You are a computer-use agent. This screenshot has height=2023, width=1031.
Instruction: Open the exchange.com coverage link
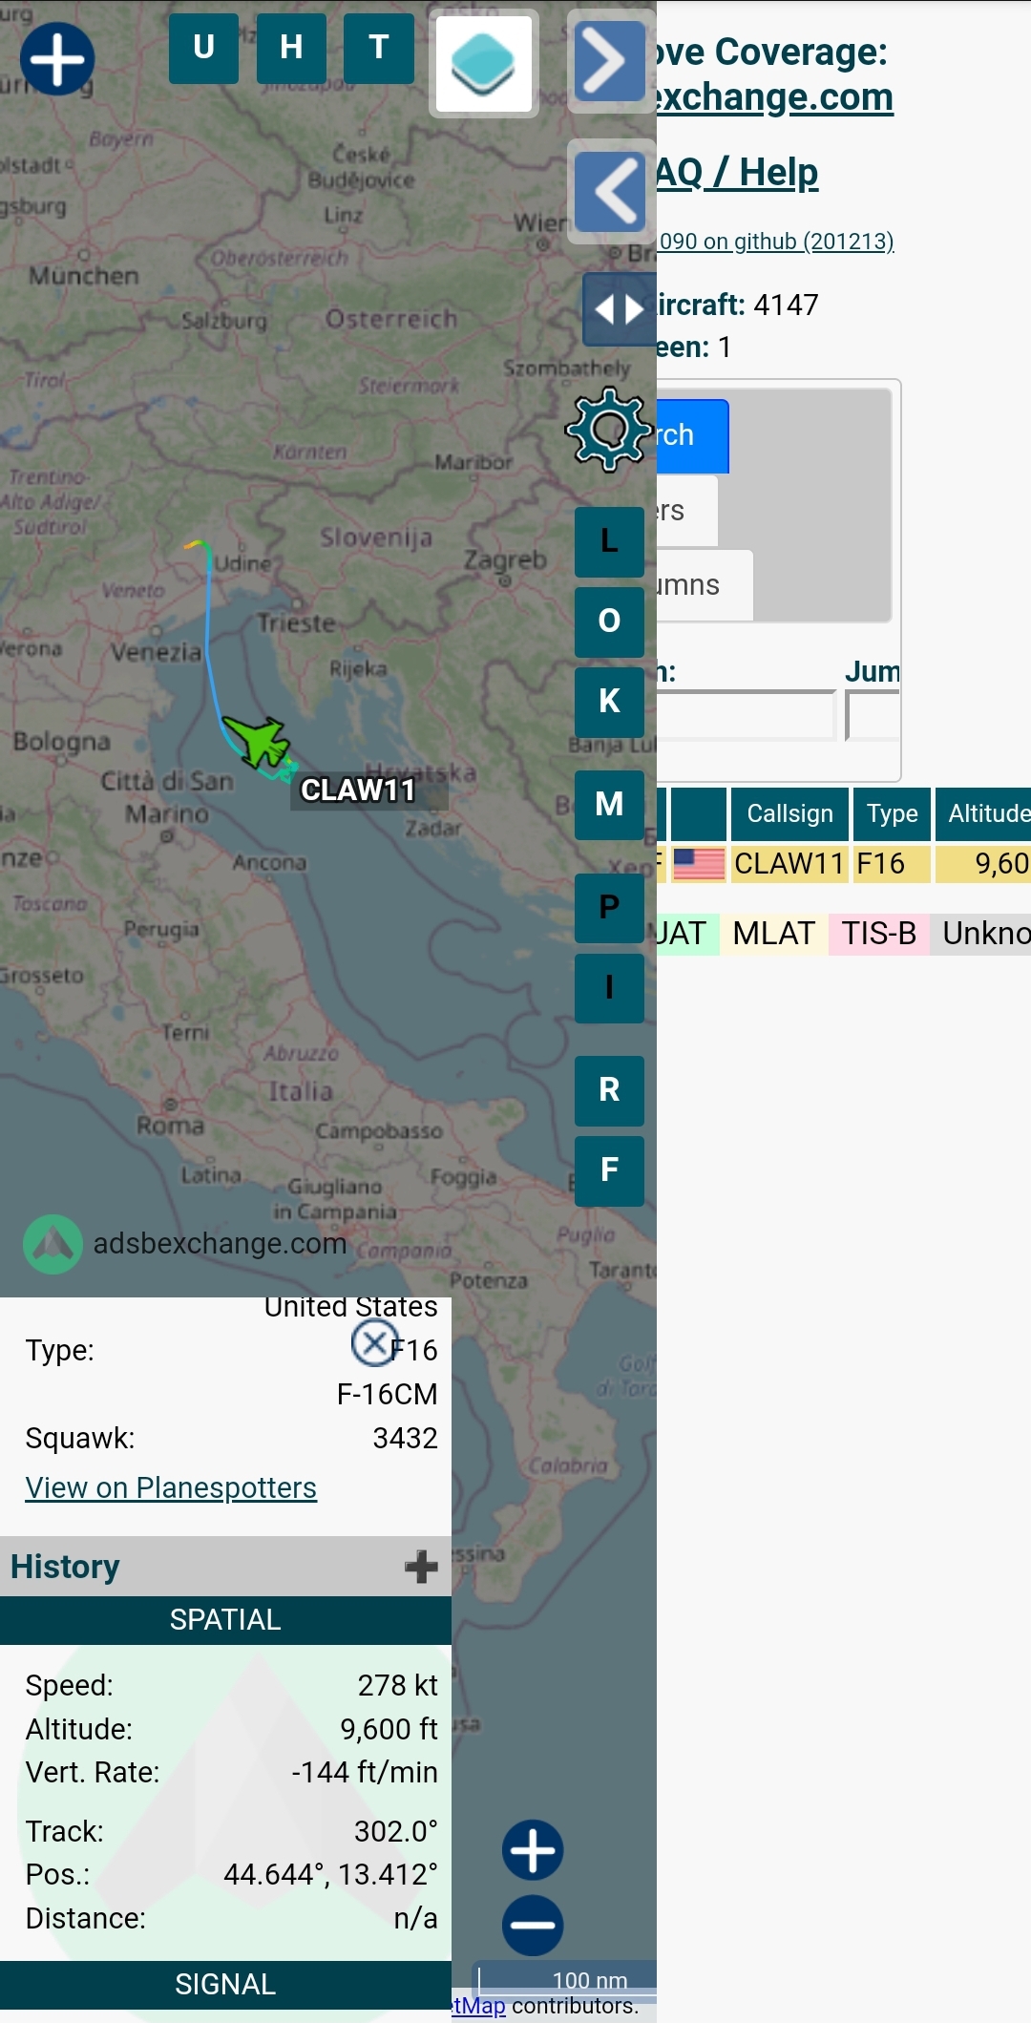tap(775, 97)
